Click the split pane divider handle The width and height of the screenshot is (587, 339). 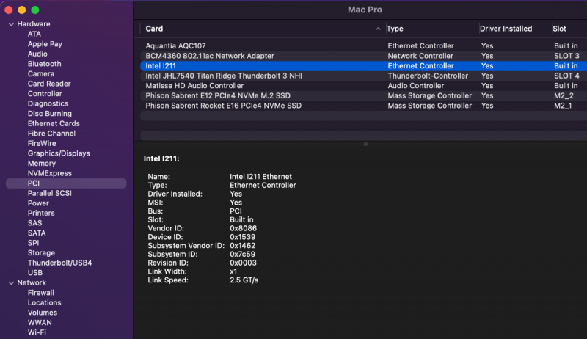(x=365, y=144)
